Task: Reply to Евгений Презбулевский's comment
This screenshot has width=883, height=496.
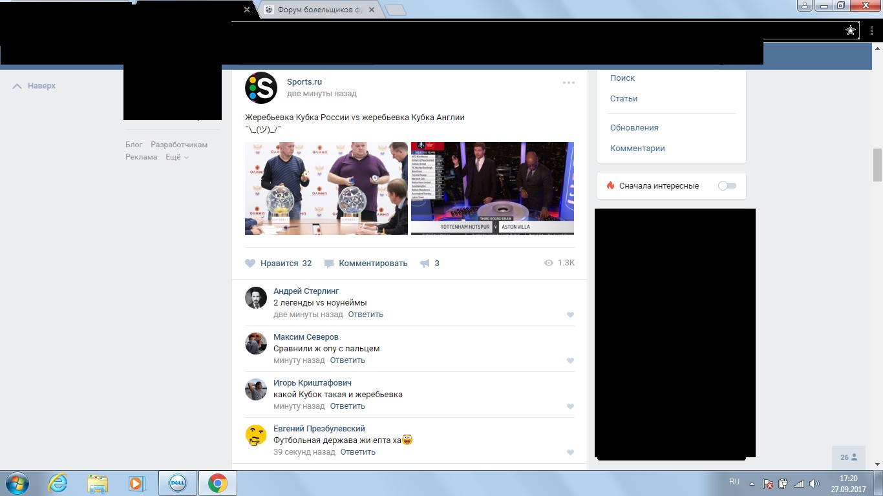Action: coord(358,452)
